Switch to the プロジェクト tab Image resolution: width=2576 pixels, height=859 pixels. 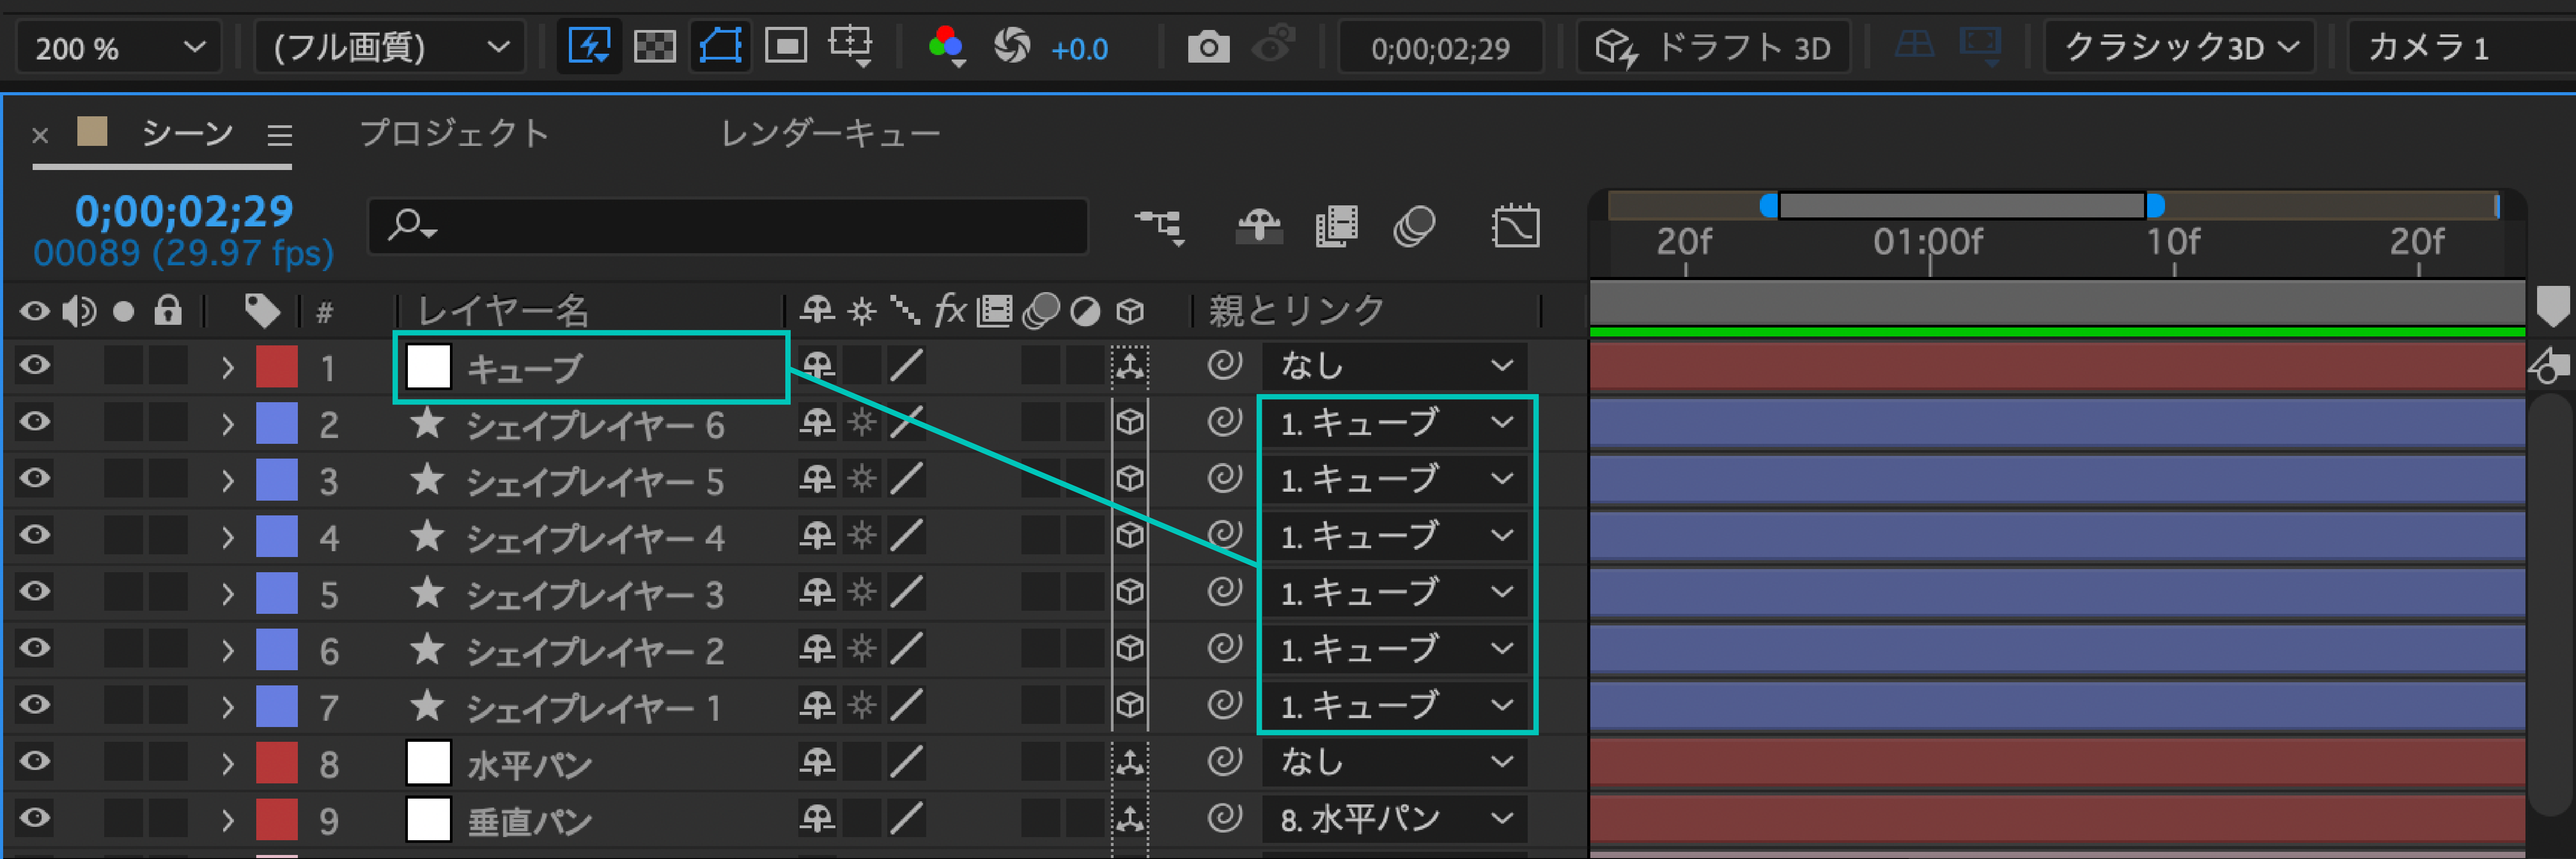(455, 133)
